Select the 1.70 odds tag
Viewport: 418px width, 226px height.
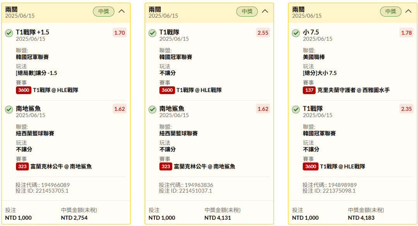[x=120, y=33]
